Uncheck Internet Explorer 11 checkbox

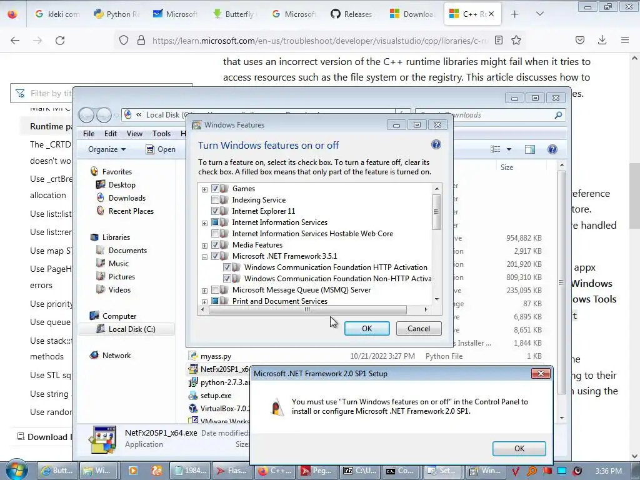(215, 211)
